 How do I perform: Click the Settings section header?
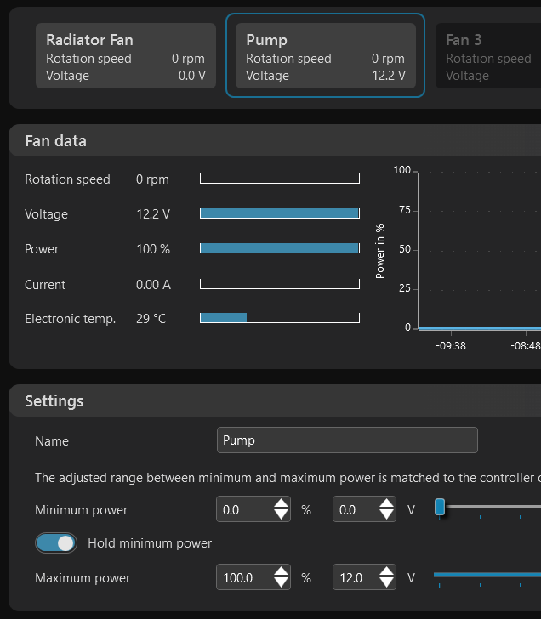pos(54,400)
